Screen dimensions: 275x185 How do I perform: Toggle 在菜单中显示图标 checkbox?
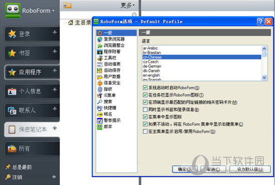coord(145,117)
